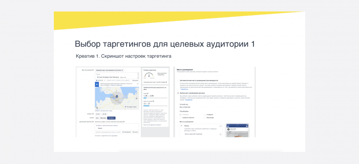Toggle the Facebook platform checkbox
The height and width of the screenshot is (164, 359).
coord(180,115)
